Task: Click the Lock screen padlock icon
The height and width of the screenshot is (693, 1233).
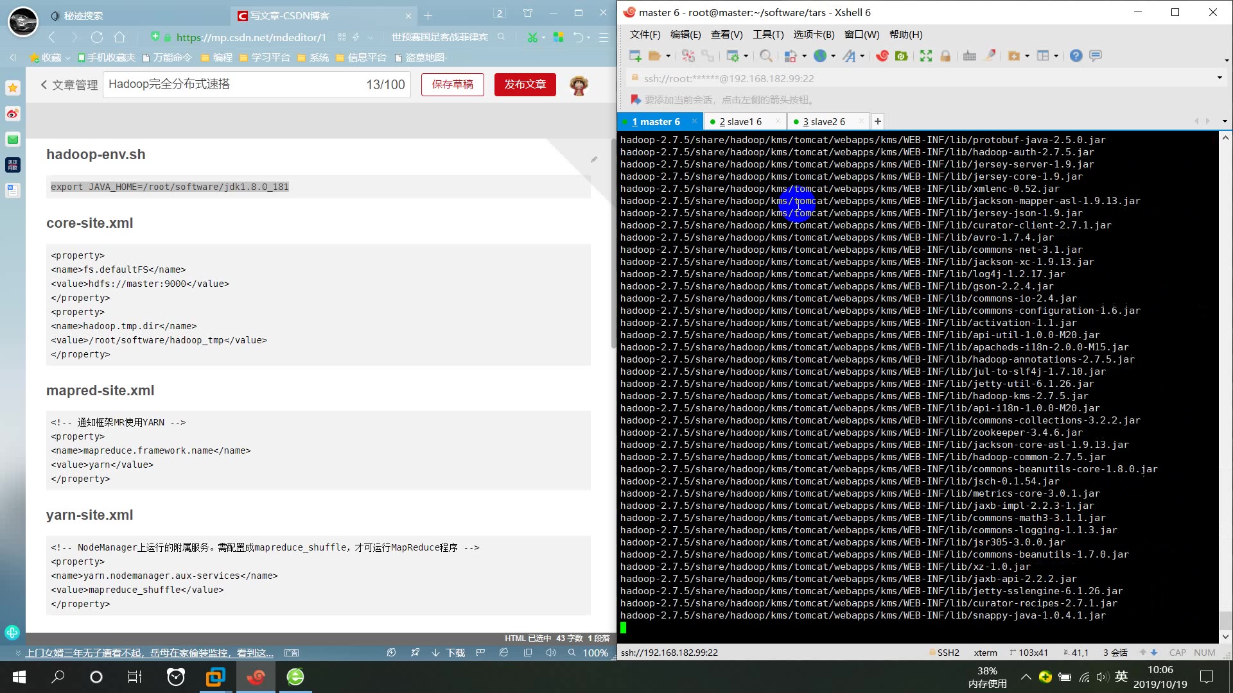Action: pyautogui.click(x=945, y=56)
